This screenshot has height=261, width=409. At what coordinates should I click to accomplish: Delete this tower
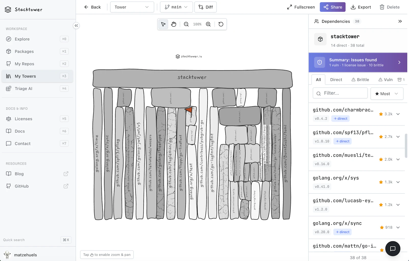tap(390, 7)
